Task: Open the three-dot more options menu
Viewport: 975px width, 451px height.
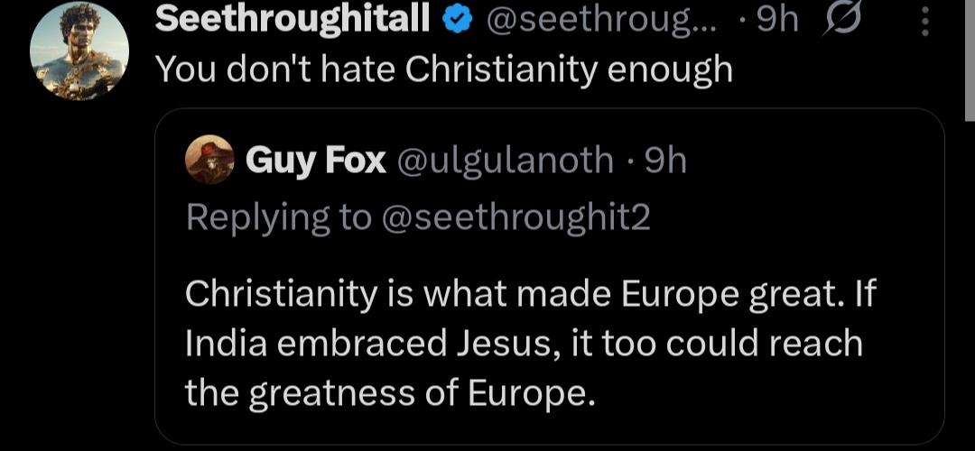Action: [924, 19]
